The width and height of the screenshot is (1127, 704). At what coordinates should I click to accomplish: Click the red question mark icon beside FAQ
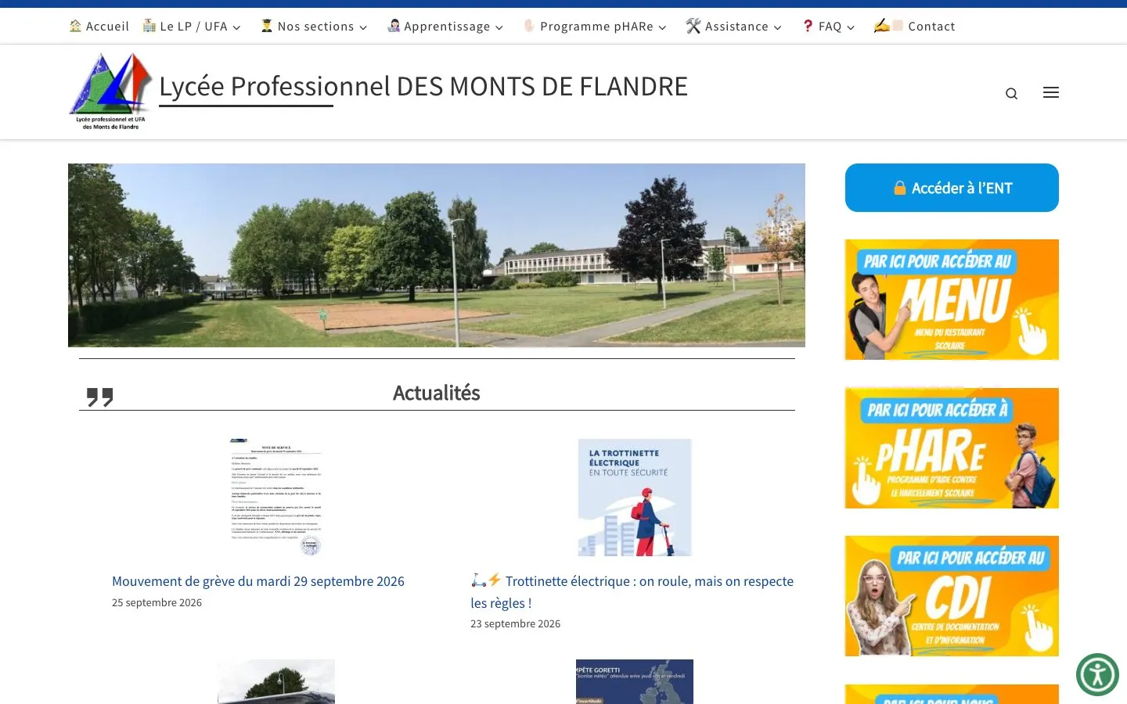808,26
